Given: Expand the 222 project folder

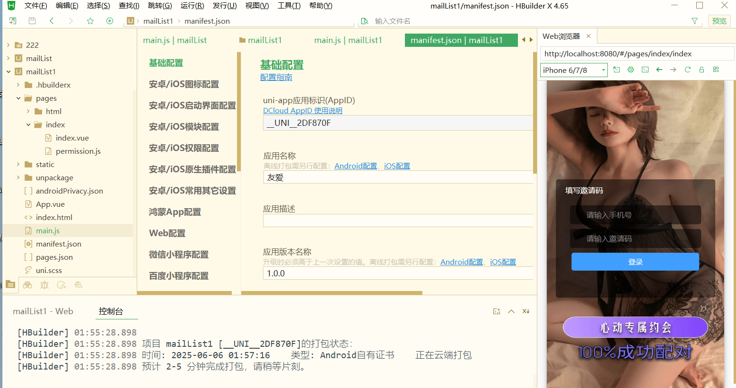Looking at the screenshot, I should pos(9,45).
